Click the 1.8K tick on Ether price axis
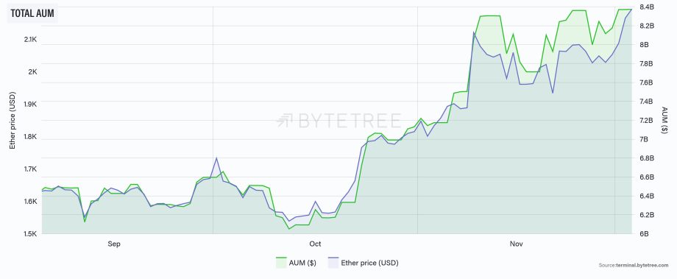 [30, 136]
